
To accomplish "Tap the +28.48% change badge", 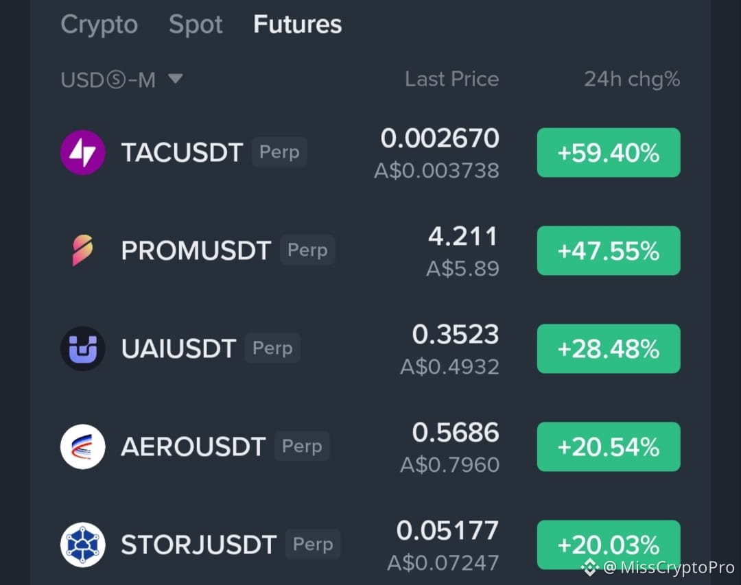I will pos(609,348).
